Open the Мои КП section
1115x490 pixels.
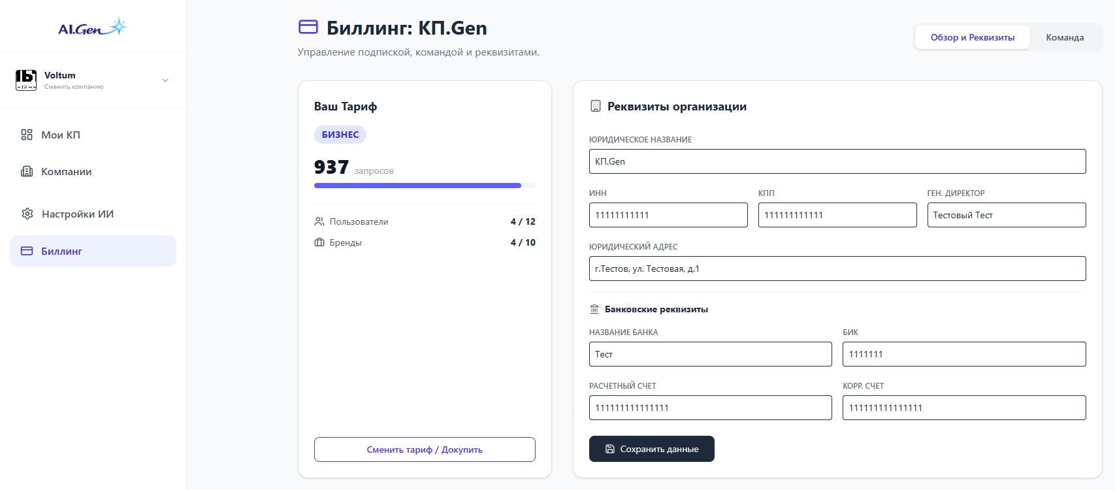[x=93, y=135]
